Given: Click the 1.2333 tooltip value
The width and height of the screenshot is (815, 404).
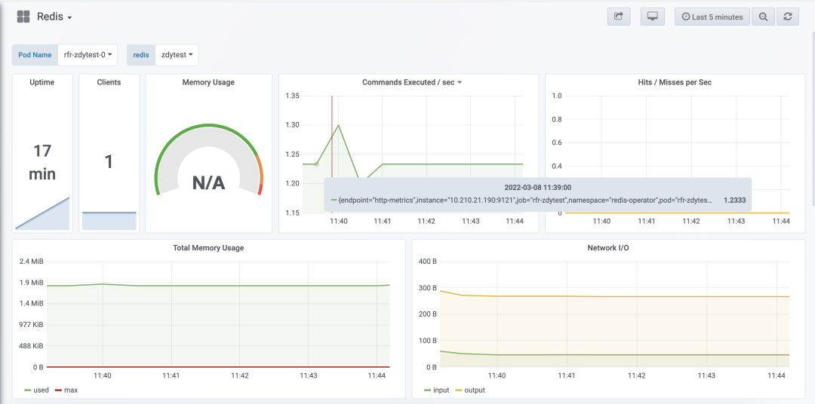Looking at the screenshot, I should point(734,200).
